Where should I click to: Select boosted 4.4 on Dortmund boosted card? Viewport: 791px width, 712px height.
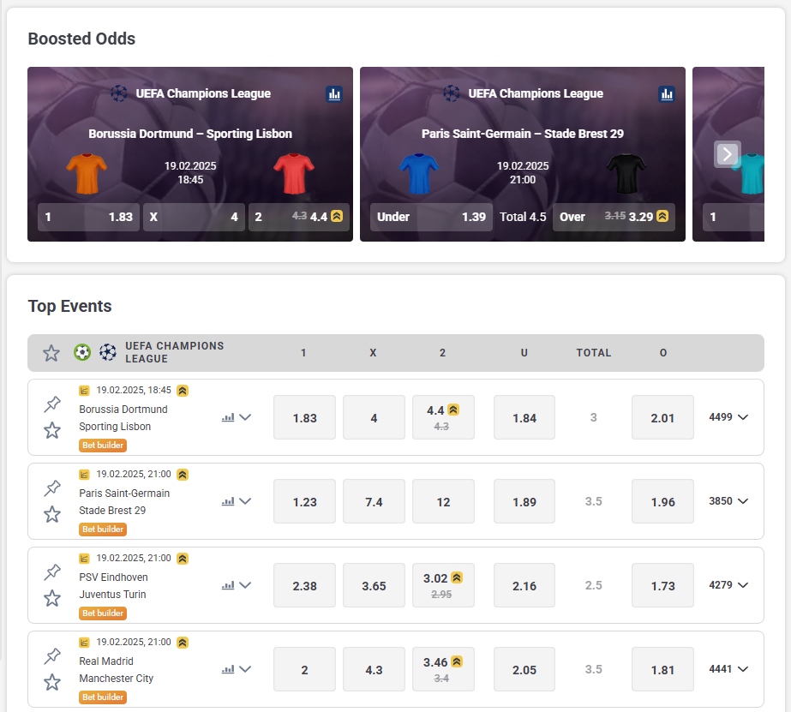[x=299, y=218]
